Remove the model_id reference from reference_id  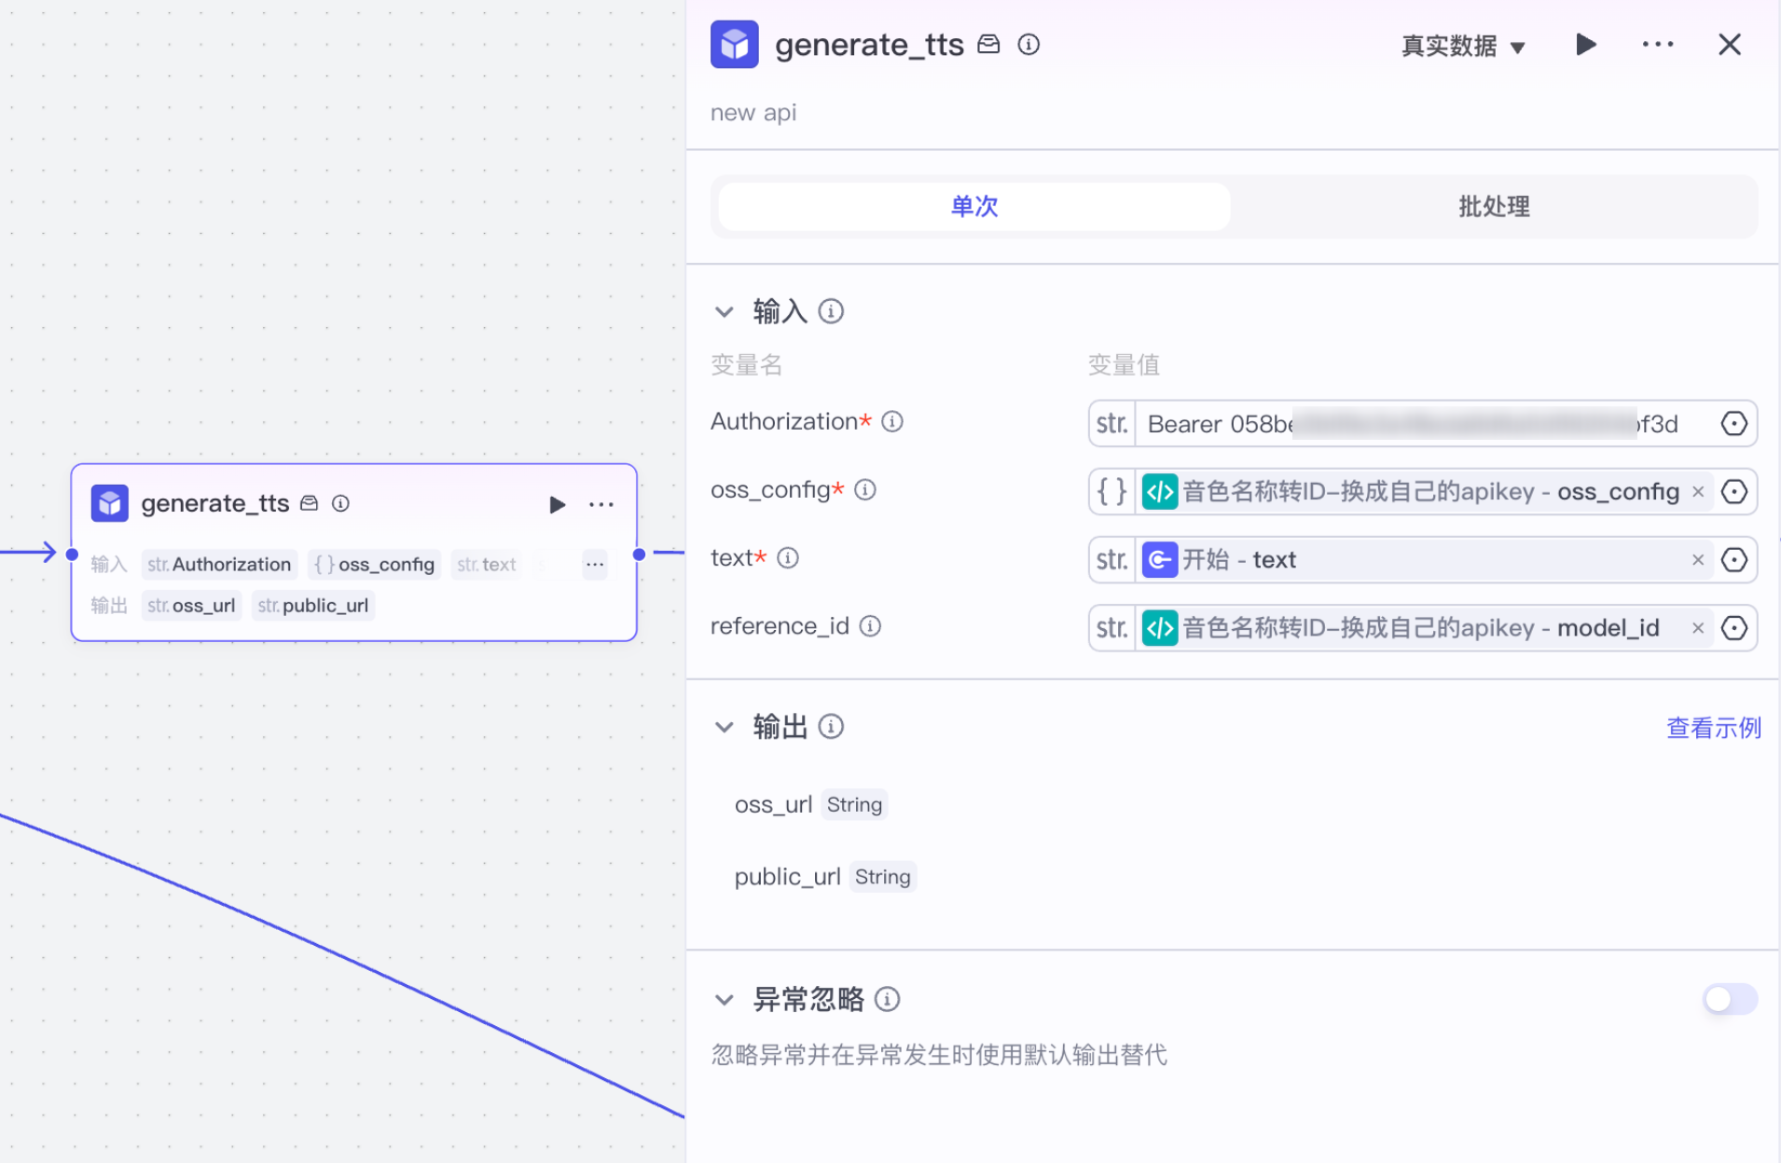pyautogui.click(x=1698, y=627)
